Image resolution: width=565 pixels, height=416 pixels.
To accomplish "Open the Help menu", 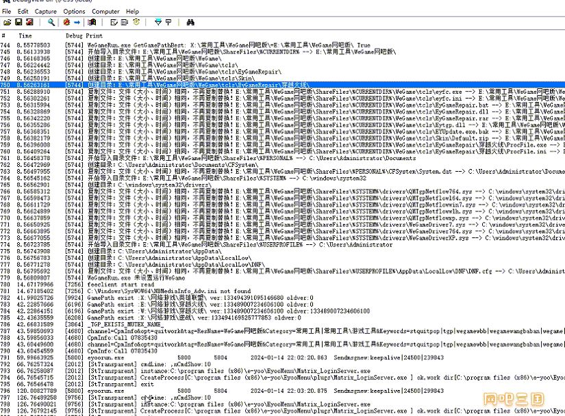I will coord(132,12).
